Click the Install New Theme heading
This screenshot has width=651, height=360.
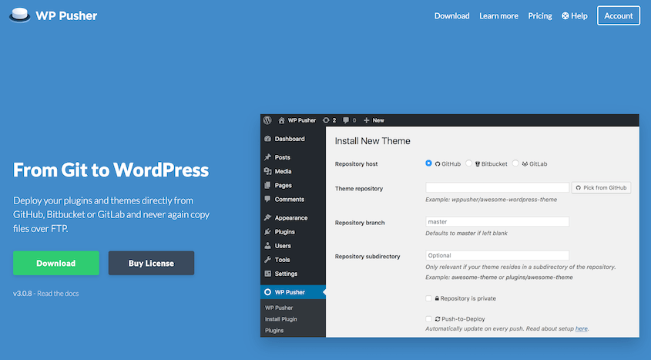click(x=372, y=141)
